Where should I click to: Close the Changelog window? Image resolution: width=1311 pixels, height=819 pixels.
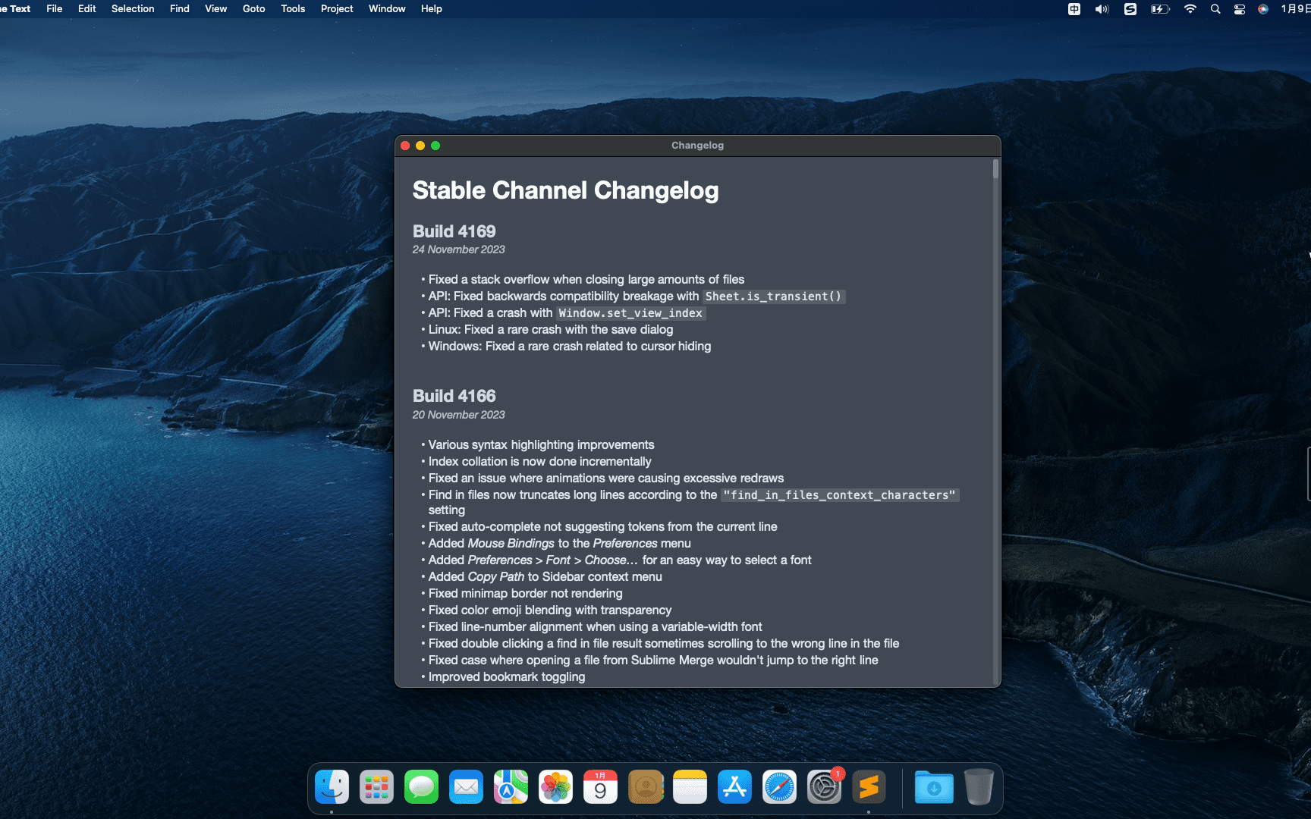coord(405,146)
